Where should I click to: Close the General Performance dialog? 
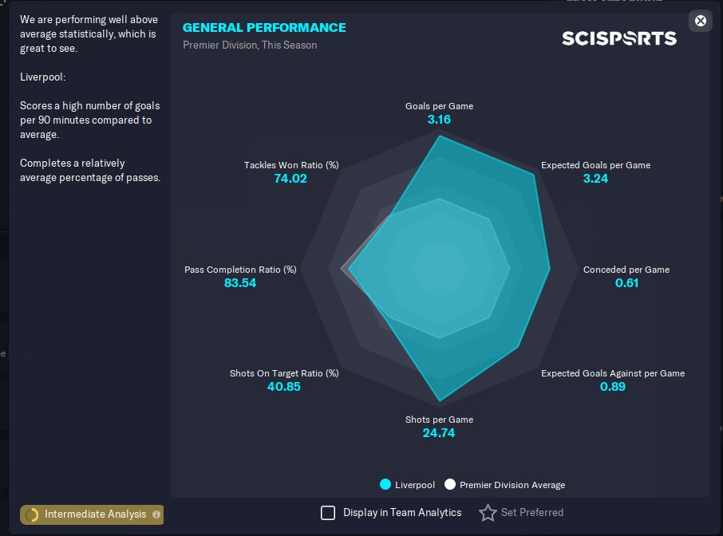(x=700, y=21)
